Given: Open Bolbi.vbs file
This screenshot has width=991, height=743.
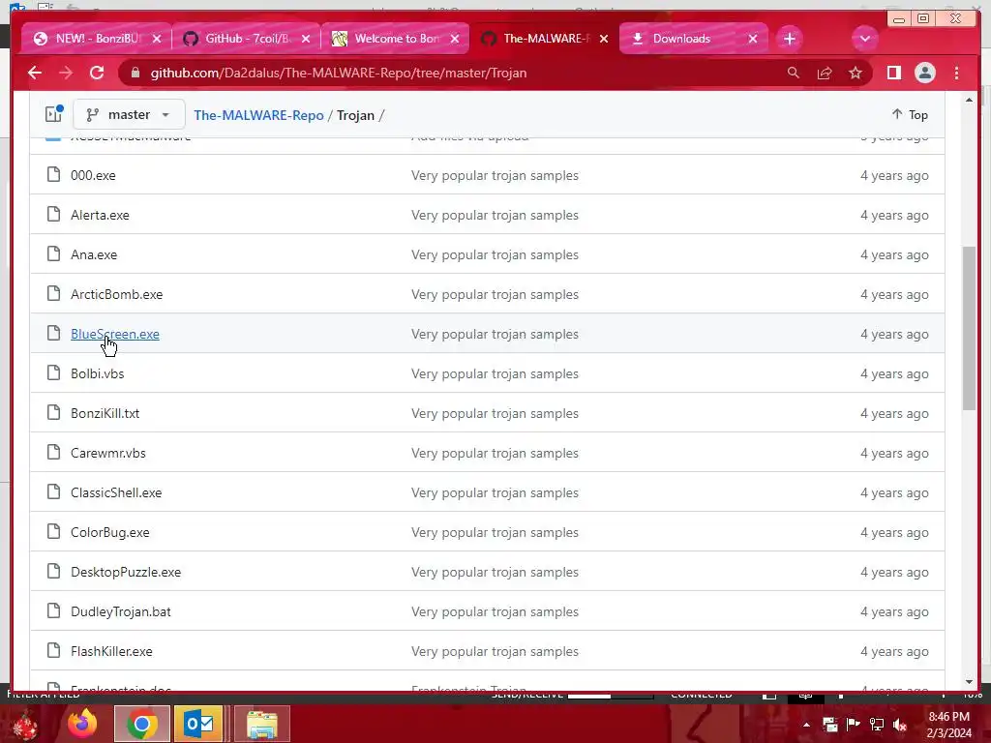Looking at the screenshot, I should pyautogui.click(x=98, y=374).
